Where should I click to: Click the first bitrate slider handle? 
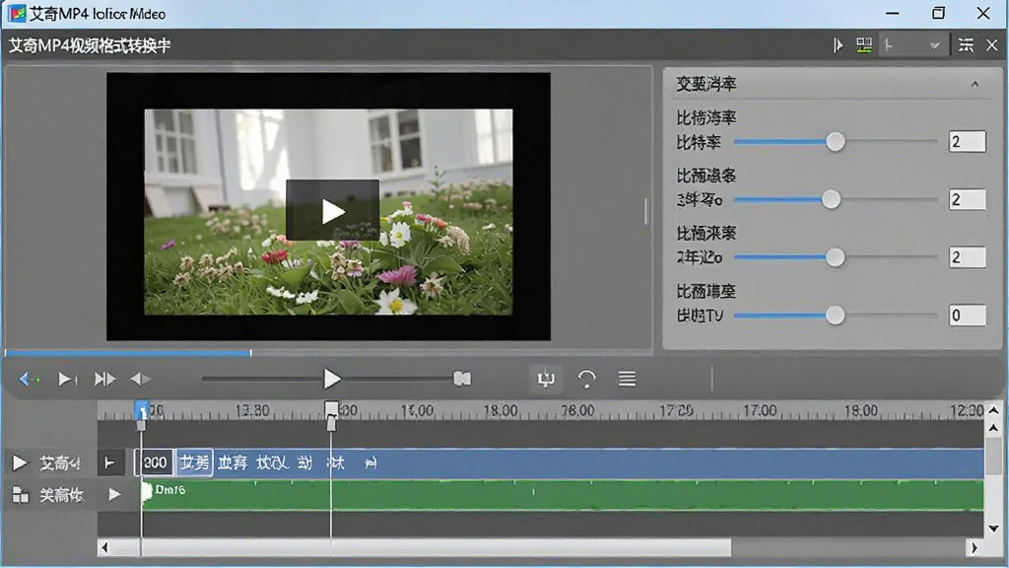(835, 142)
